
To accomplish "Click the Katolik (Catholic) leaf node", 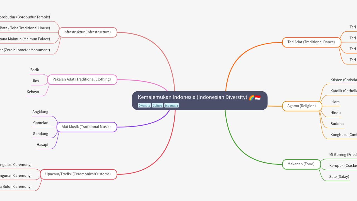I will click(x=344, y=91).
